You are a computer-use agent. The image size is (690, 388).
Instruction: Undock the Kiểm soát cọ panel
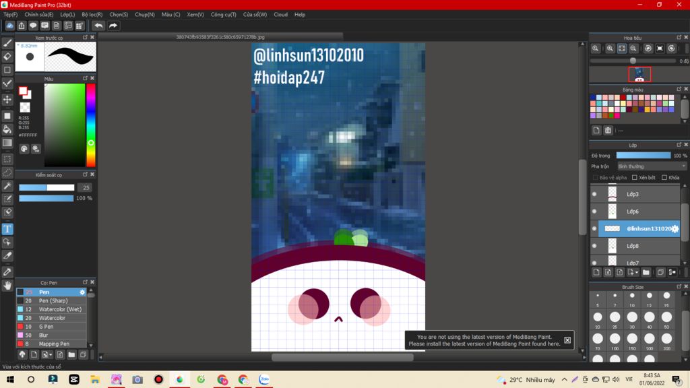click(x=86, y=174)
